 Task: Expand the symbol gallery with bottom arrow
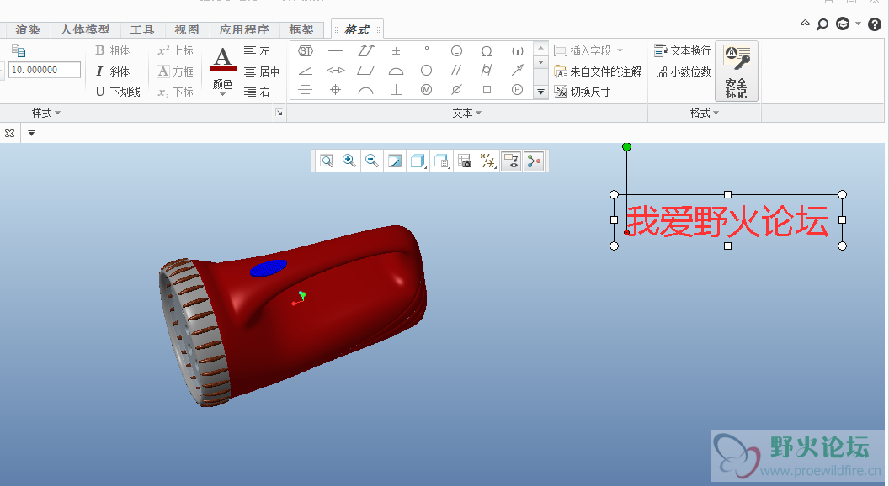click(540, 91)
